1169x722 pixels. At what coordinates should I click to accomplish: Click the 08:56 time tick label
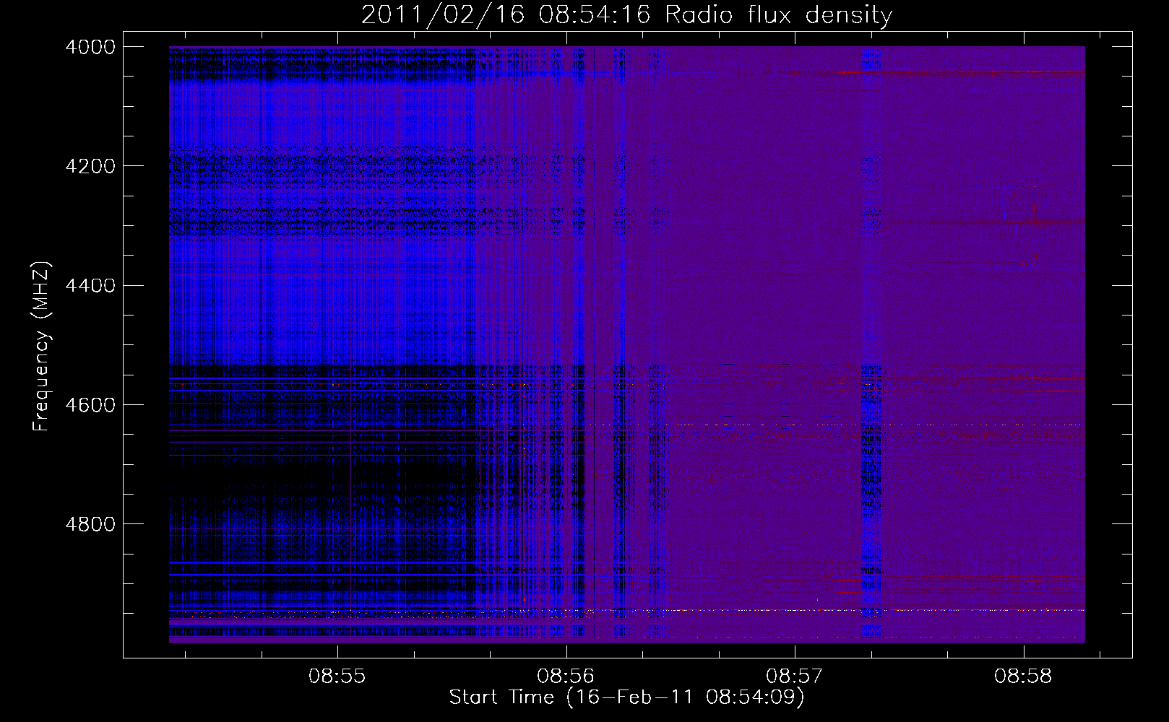pos(566,677)
